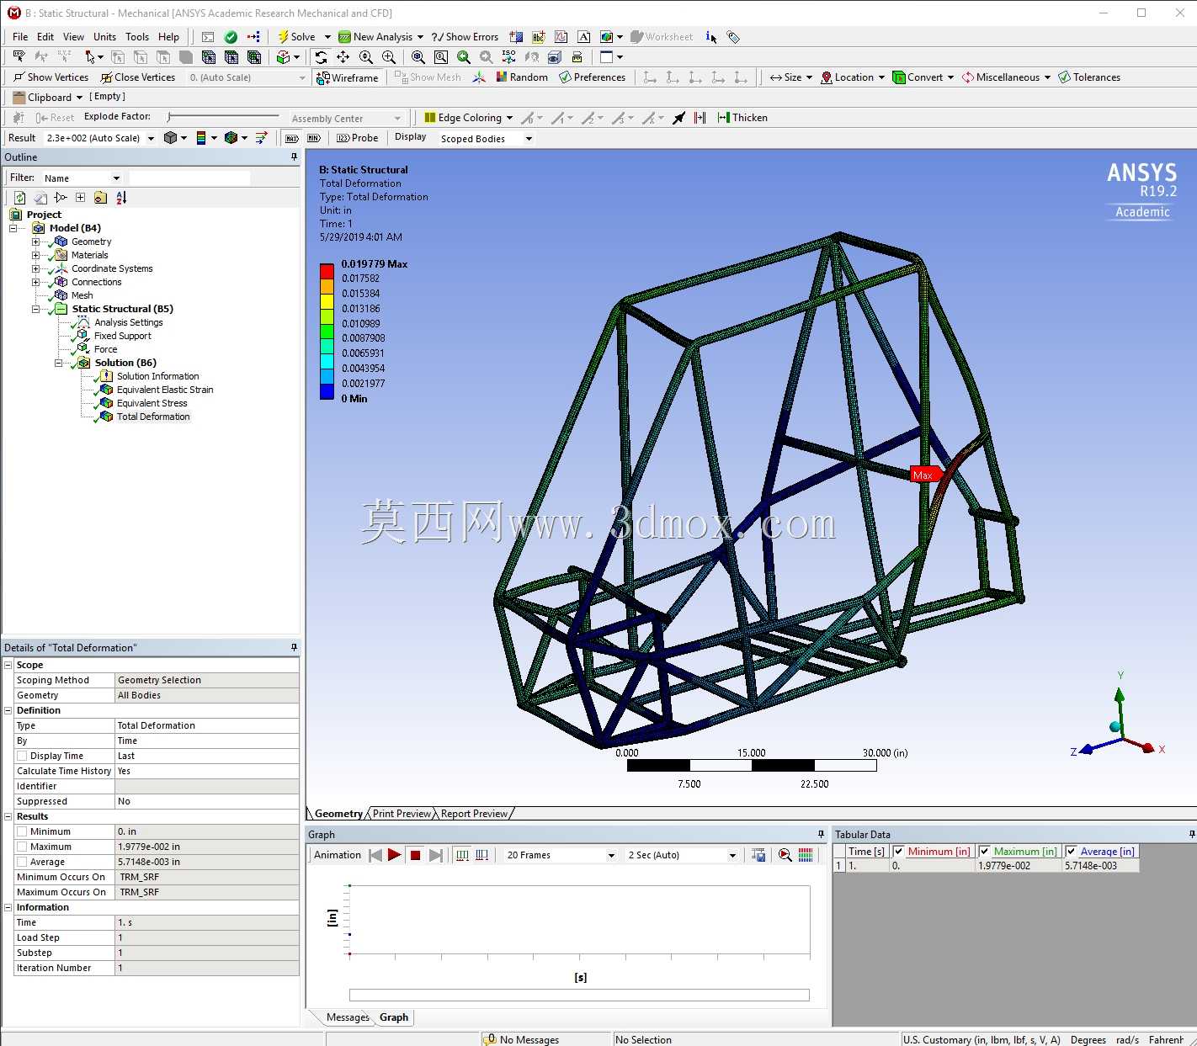Click the Geometry scope value All Bodies

pyautogui.click(x=206, y=695)
